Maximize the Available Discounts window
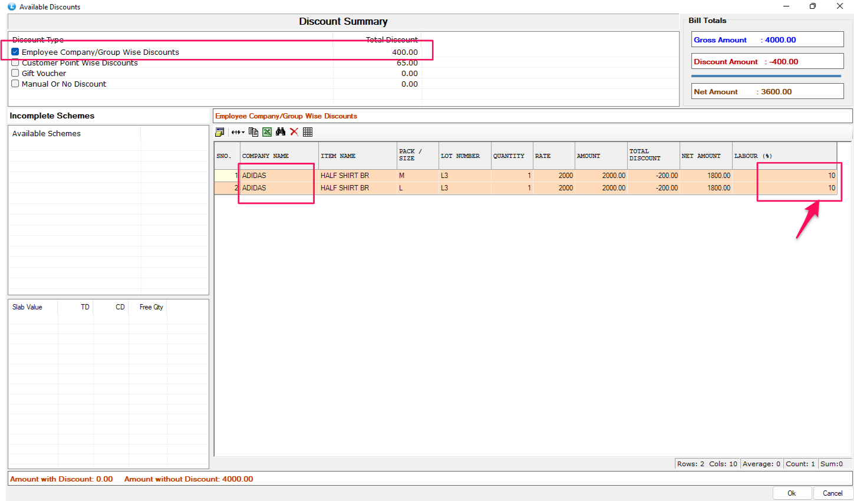This screenshot has width=854, height=501. click(x=813, y=6)
